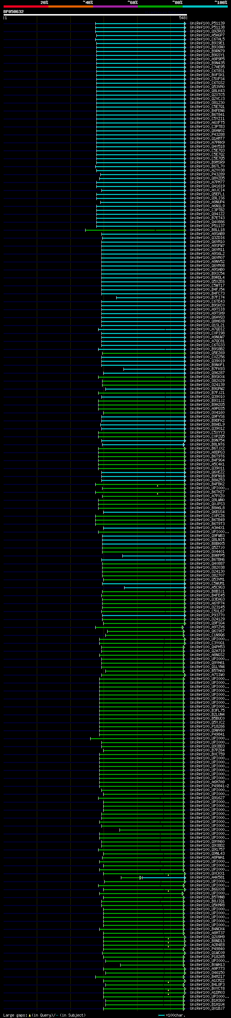This screenshot has height=1018, width=231.
Task: Select the UniRef100_B9RDL4 label
Action: point(207,277)
